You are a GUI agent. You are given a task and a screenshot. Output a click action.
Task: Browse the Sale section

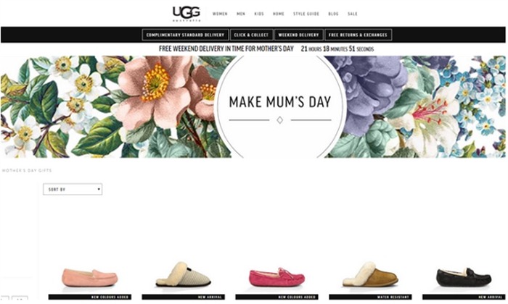(353, 14)
